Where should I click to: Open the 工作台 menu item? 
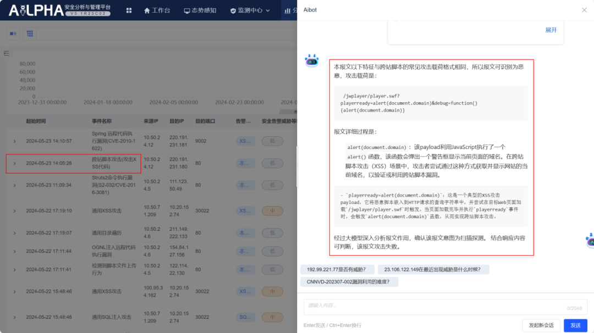(157, 10)
